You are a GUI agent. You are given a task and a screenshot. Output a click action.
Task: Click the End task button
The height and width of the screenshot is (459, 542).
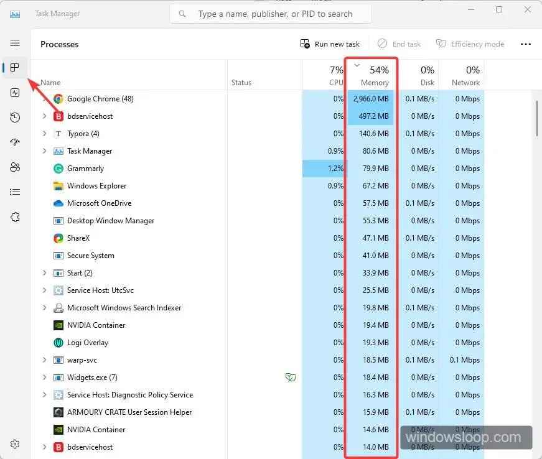pos(399,44)
